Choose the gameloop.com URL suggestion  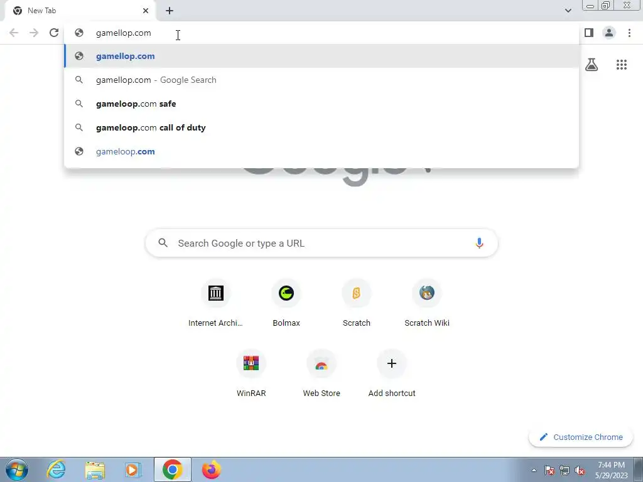tap(321, 151)
